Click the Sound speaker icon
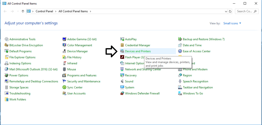The height and width of the screenshot is (125, 262). pyautogui.click(x=122, y=81)
